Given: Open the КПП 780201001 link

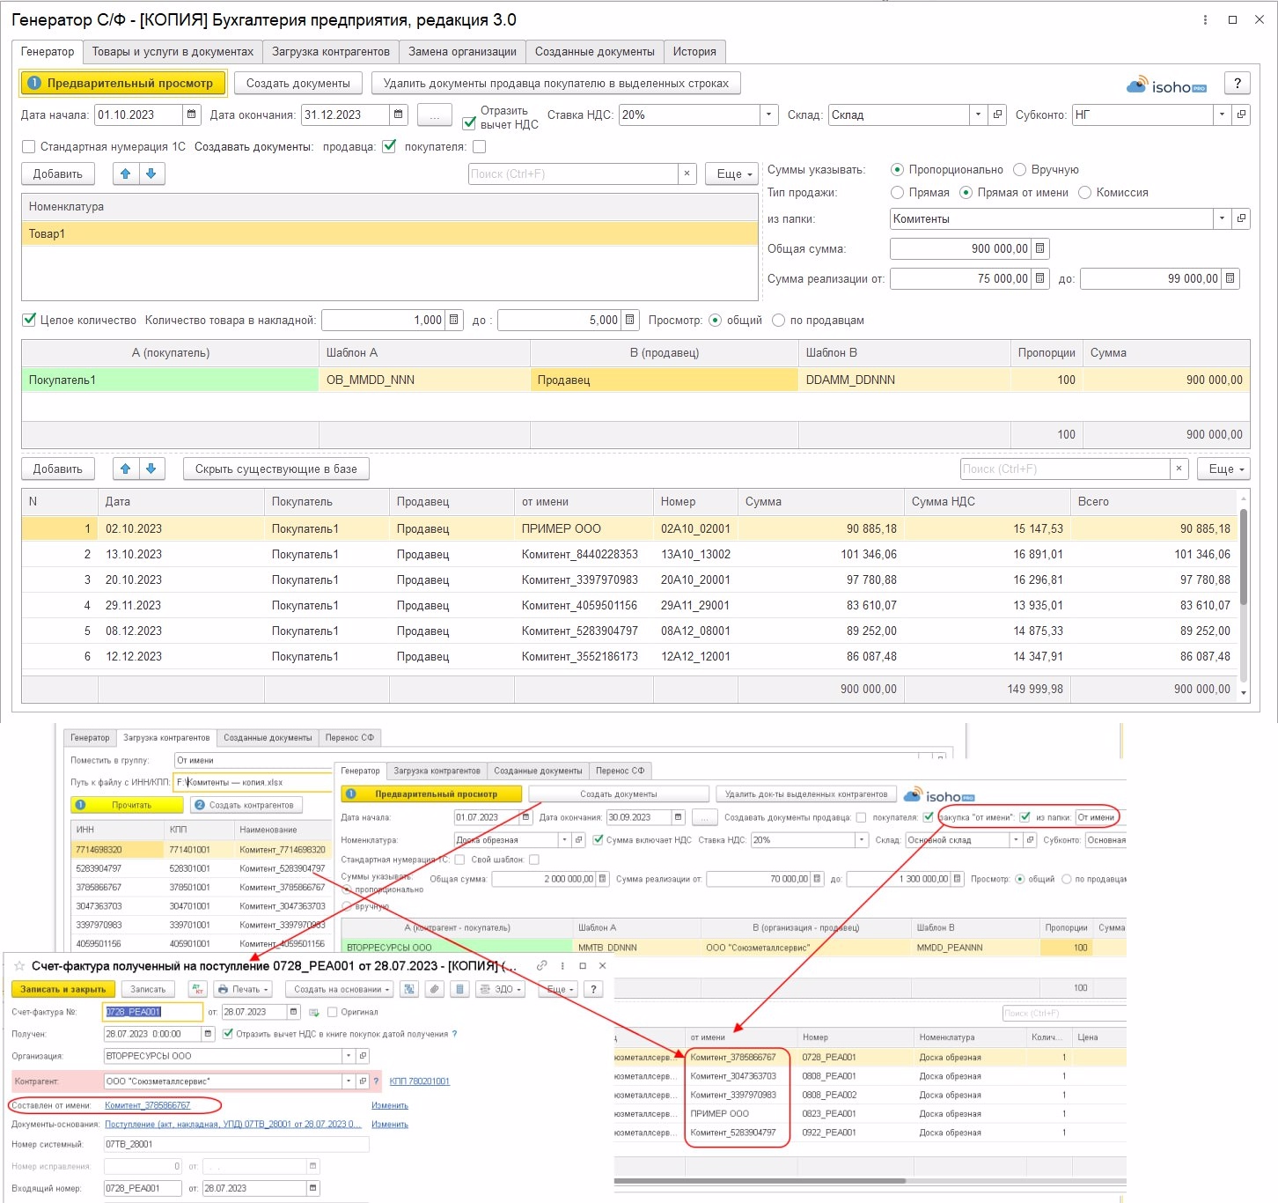Looking at the screenshot, I should click(419, 1081).
